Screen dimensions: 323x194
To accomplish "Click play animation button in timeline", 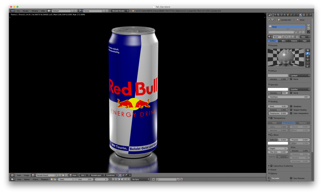I will (x=122, y=179).
